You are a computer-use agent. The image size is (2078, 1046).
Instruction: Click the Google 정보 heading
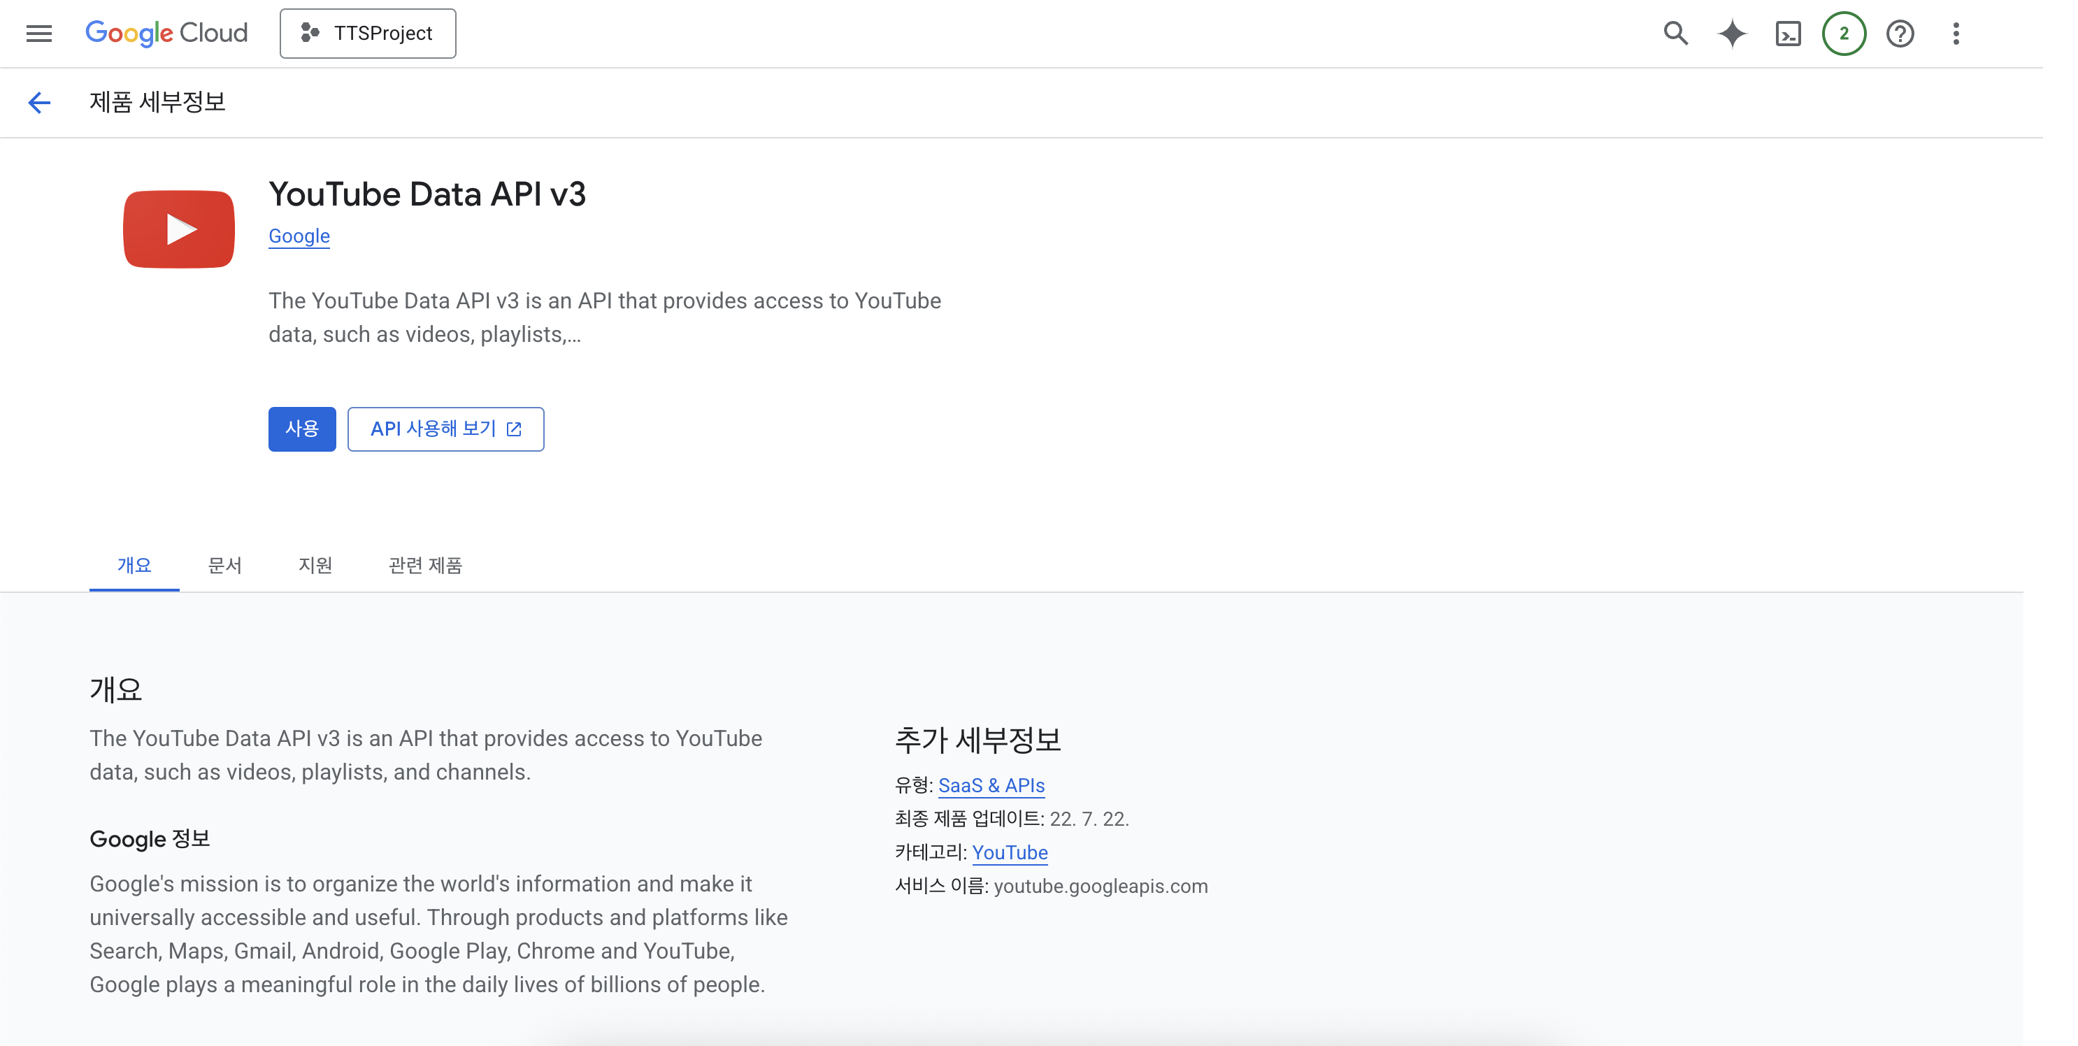(150, 839)
